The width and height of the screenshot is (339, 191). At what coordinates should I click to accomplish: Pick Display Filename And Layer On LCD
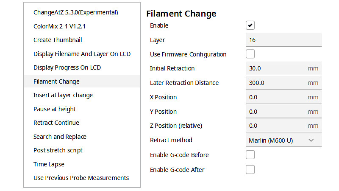(x=82, y=54)
